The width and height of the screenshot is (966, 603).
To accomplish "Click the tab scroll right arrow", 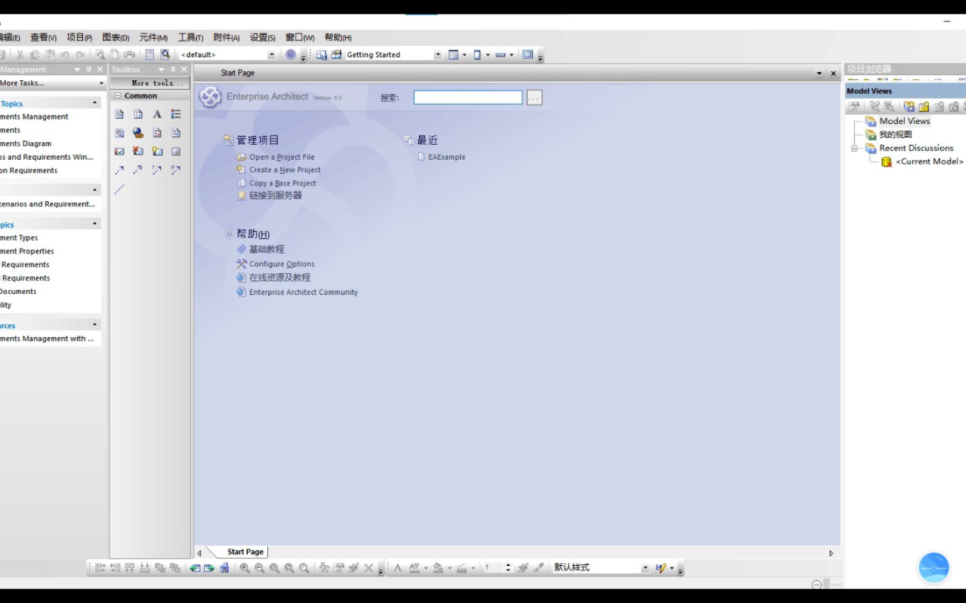I will click(x=831, y=553).
